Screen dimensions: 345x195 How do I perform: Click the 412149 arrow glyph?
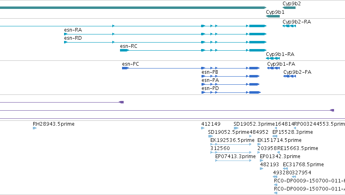pyautogui.click(x=203, y=128)
